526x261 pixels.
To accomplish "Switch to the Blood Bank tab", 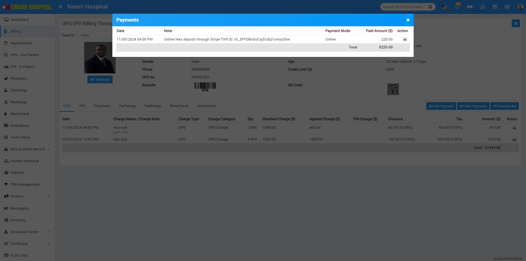I will point(179,106).
